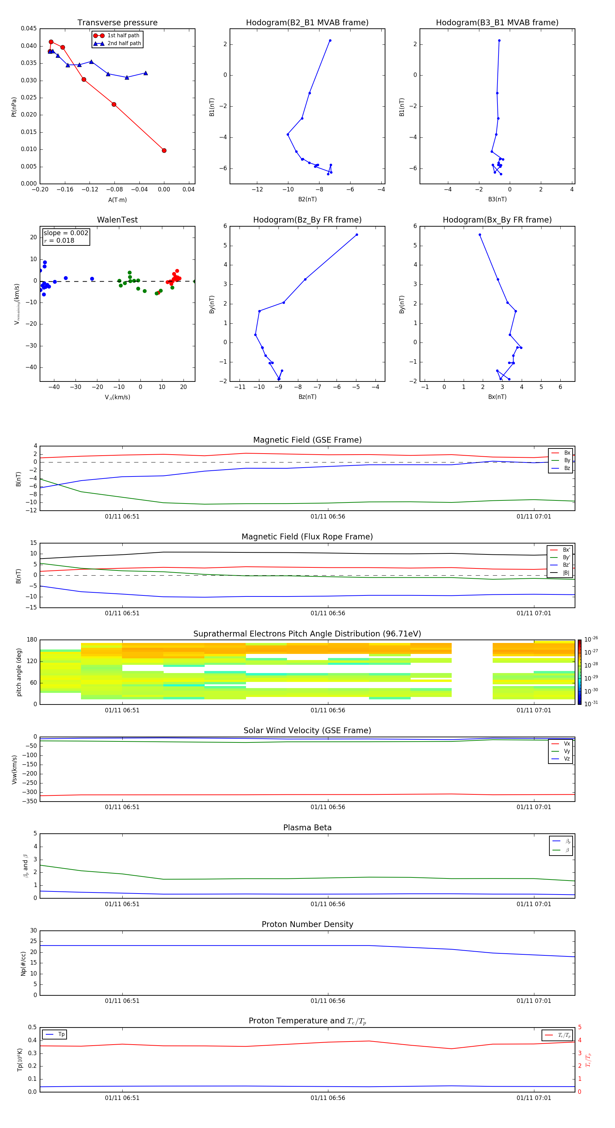Screen dimensions: 615x1128
Task: Click the topmost point in the B2_B1 hodogram
Action: click(x=330, y=40)
